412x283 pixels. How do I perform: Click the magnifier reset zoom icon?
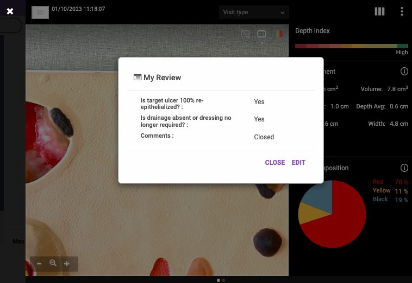[53, 263]
